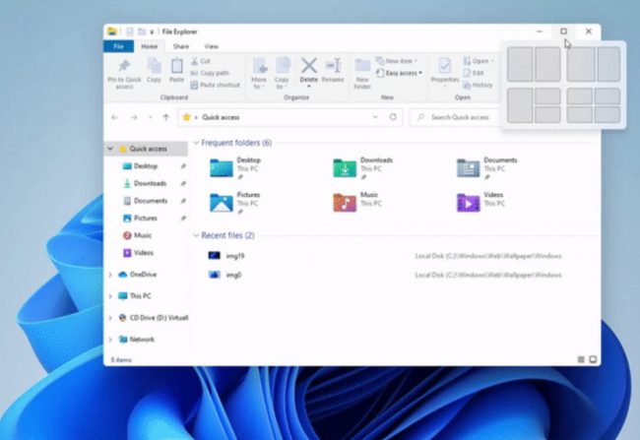
Task: Choose top-left zone of four-quadrant snap layout
Action: (579, 96)
